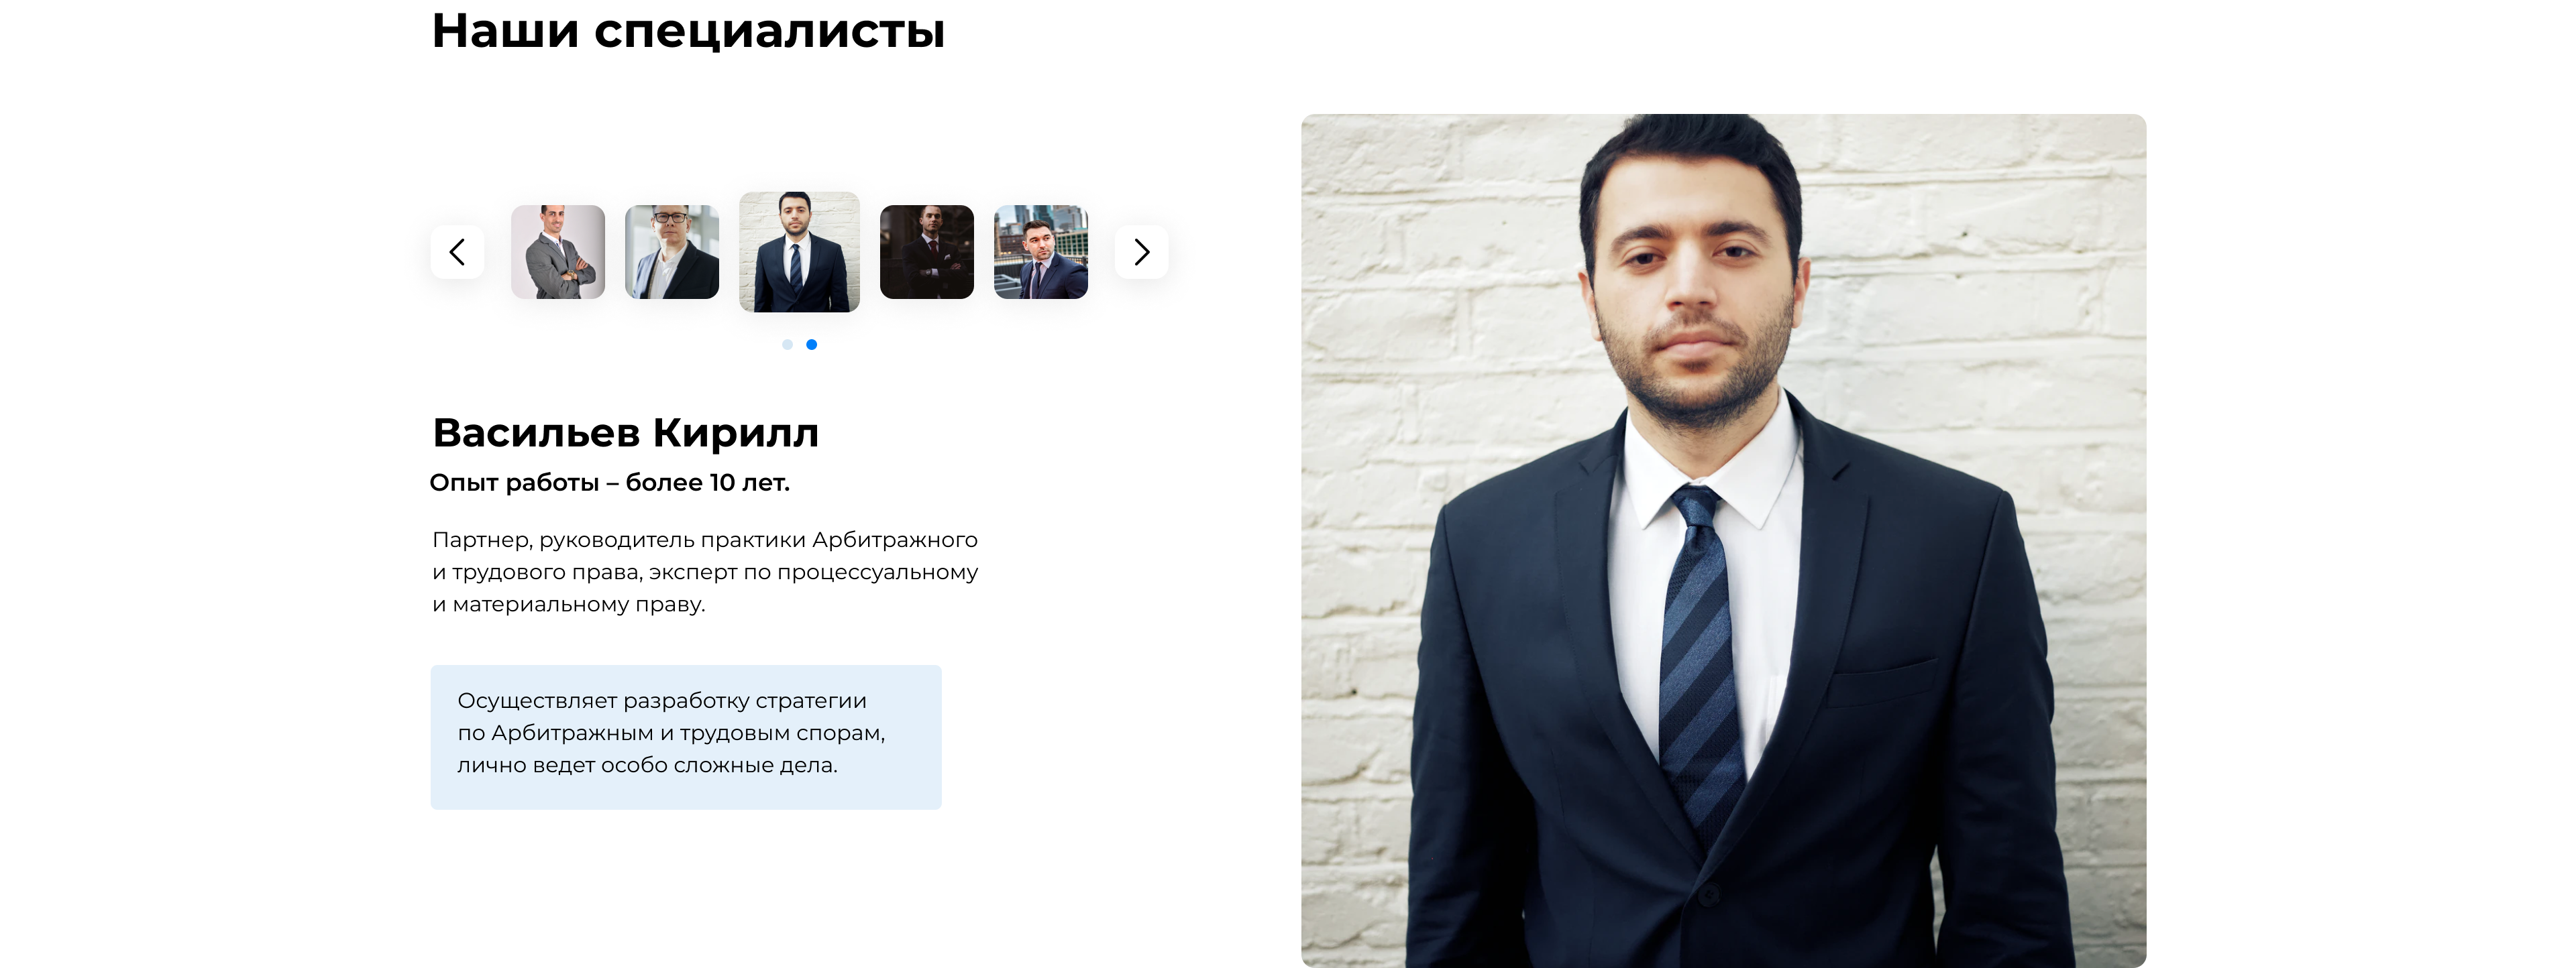Pick thumbnail with dark background portrait

pyautogui.click(x=927, y=252)
